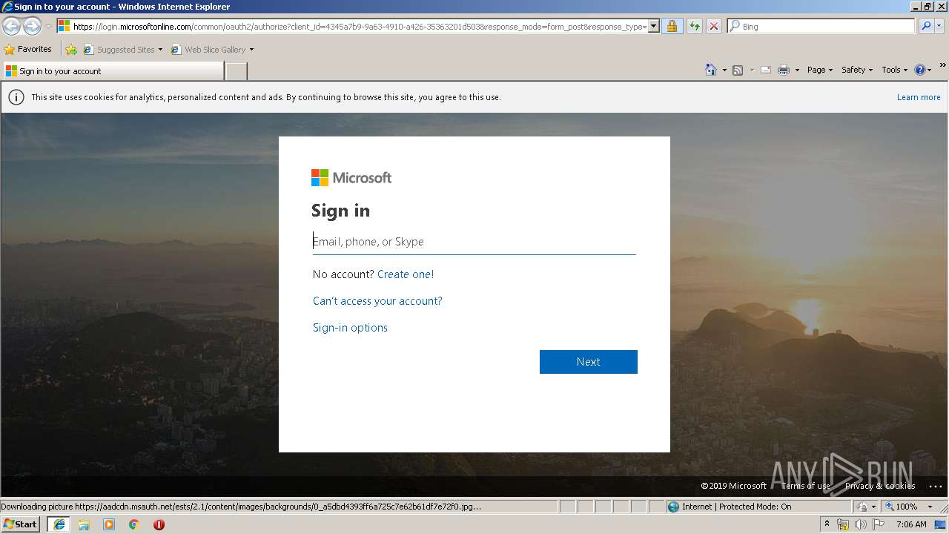The image size is (949, 534).
Task: Open the Favorites star button
Action: click(28, 49)
